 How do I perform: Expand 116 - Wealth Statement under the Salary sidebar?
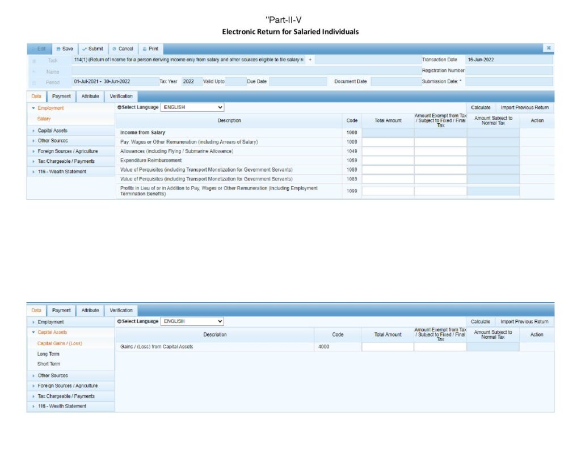62,171
